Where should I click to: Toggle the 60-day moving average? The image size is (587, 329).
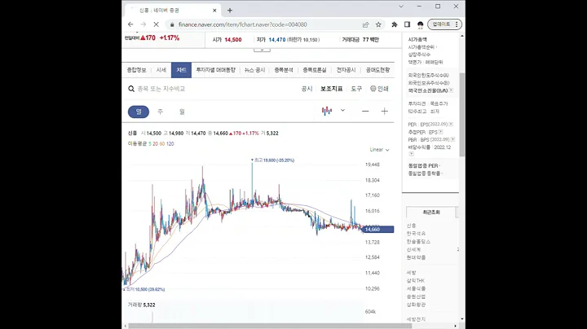pyautogui.click(x=162, y=143)
